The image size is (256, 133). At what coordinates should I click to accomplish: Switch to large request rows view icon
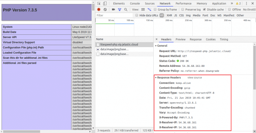click(143, 9)
